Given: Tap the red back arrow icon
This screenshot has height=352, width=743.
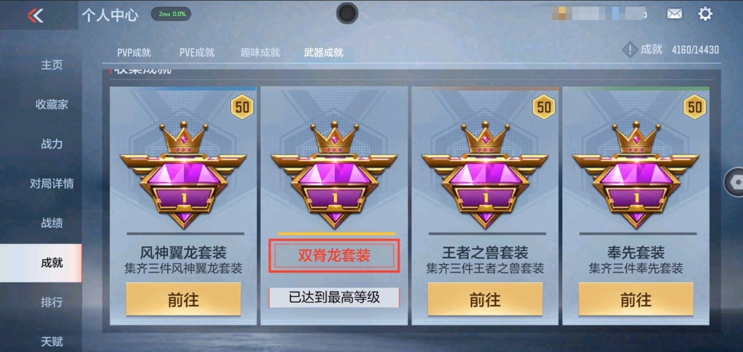Looking at the screenshot, I should click(35, 15).
